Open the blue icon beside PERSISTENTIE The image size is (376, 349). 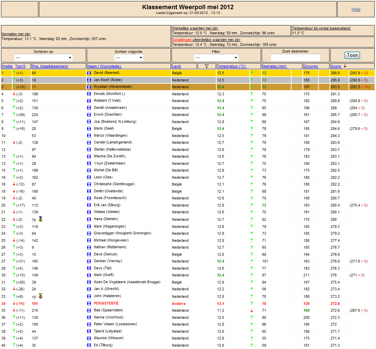coord(89,304)
